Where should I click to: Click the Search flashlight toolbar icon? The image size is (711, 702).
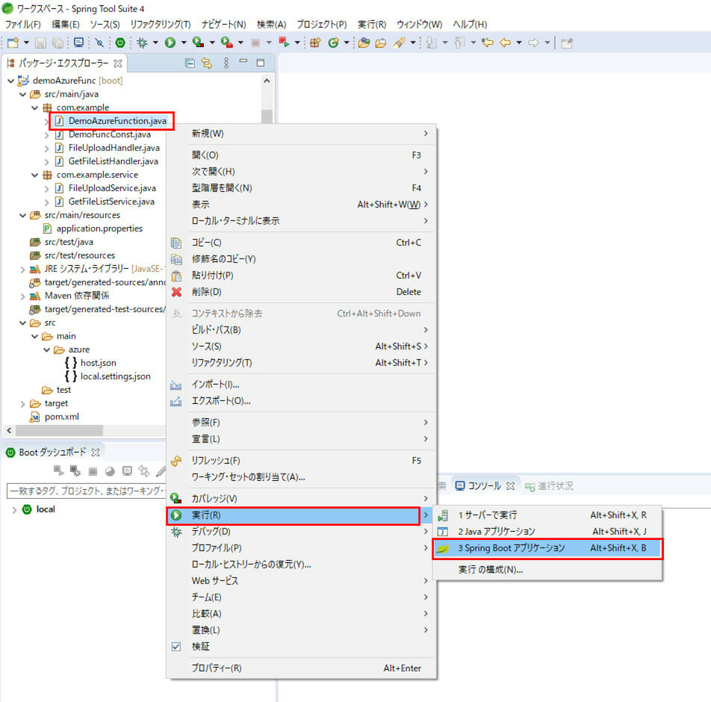[x=399, y=43]
